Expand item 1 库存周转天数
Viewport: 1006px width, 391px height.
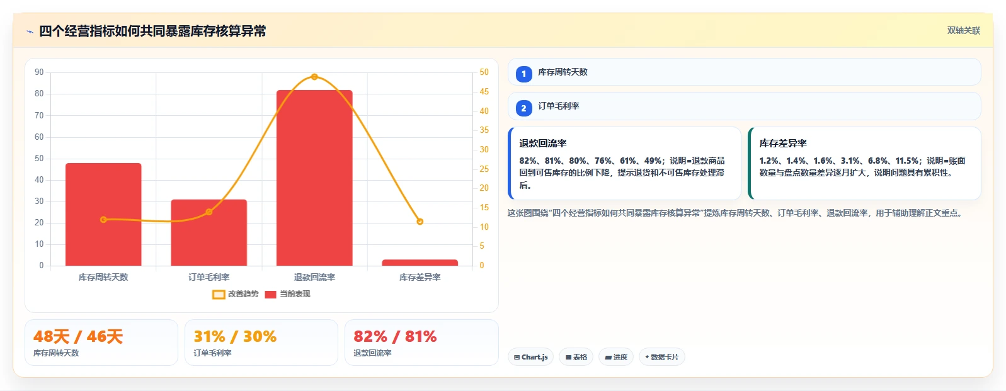click(x=745, y=72)
